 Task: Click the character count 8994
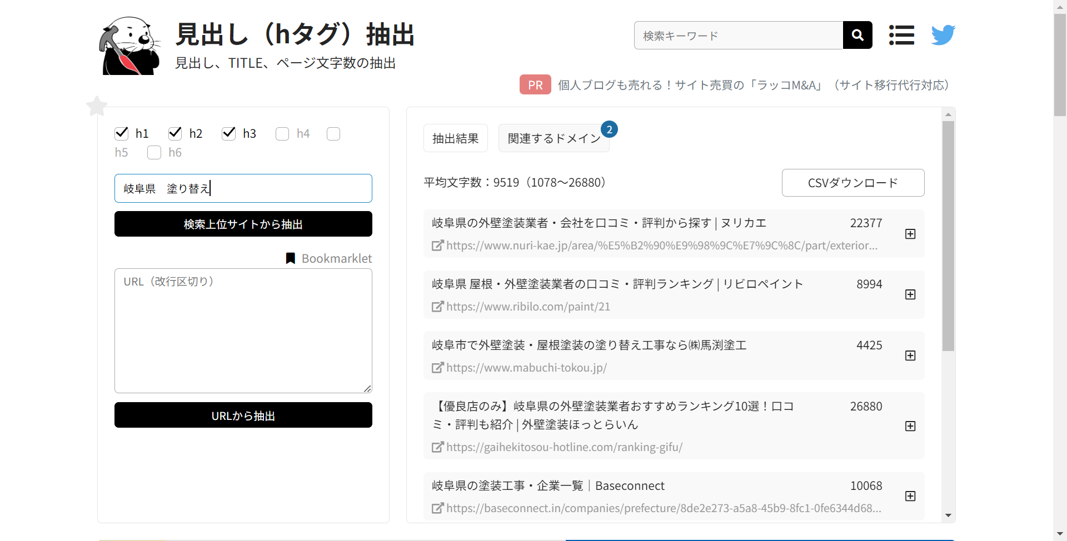point(869,284)
